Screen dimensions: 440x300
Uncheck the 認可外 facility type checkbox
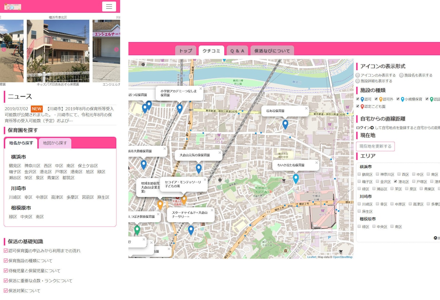click(376, 99)
